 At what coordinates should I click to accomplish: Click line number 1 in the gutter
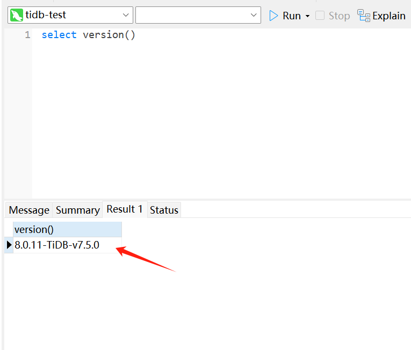pos(27,35)
